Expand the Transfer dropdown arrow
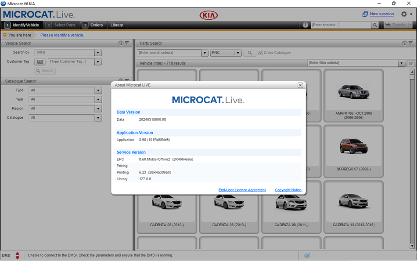417x261 pixels. (410, 25)
